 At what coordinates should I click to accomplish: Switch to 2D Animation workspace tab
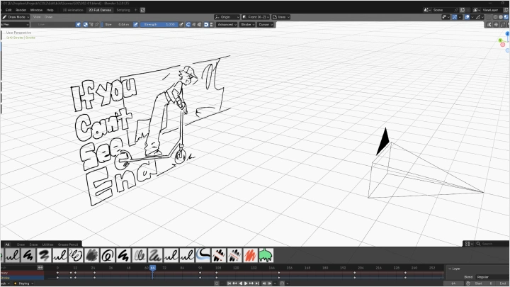(x=73, y=10)
